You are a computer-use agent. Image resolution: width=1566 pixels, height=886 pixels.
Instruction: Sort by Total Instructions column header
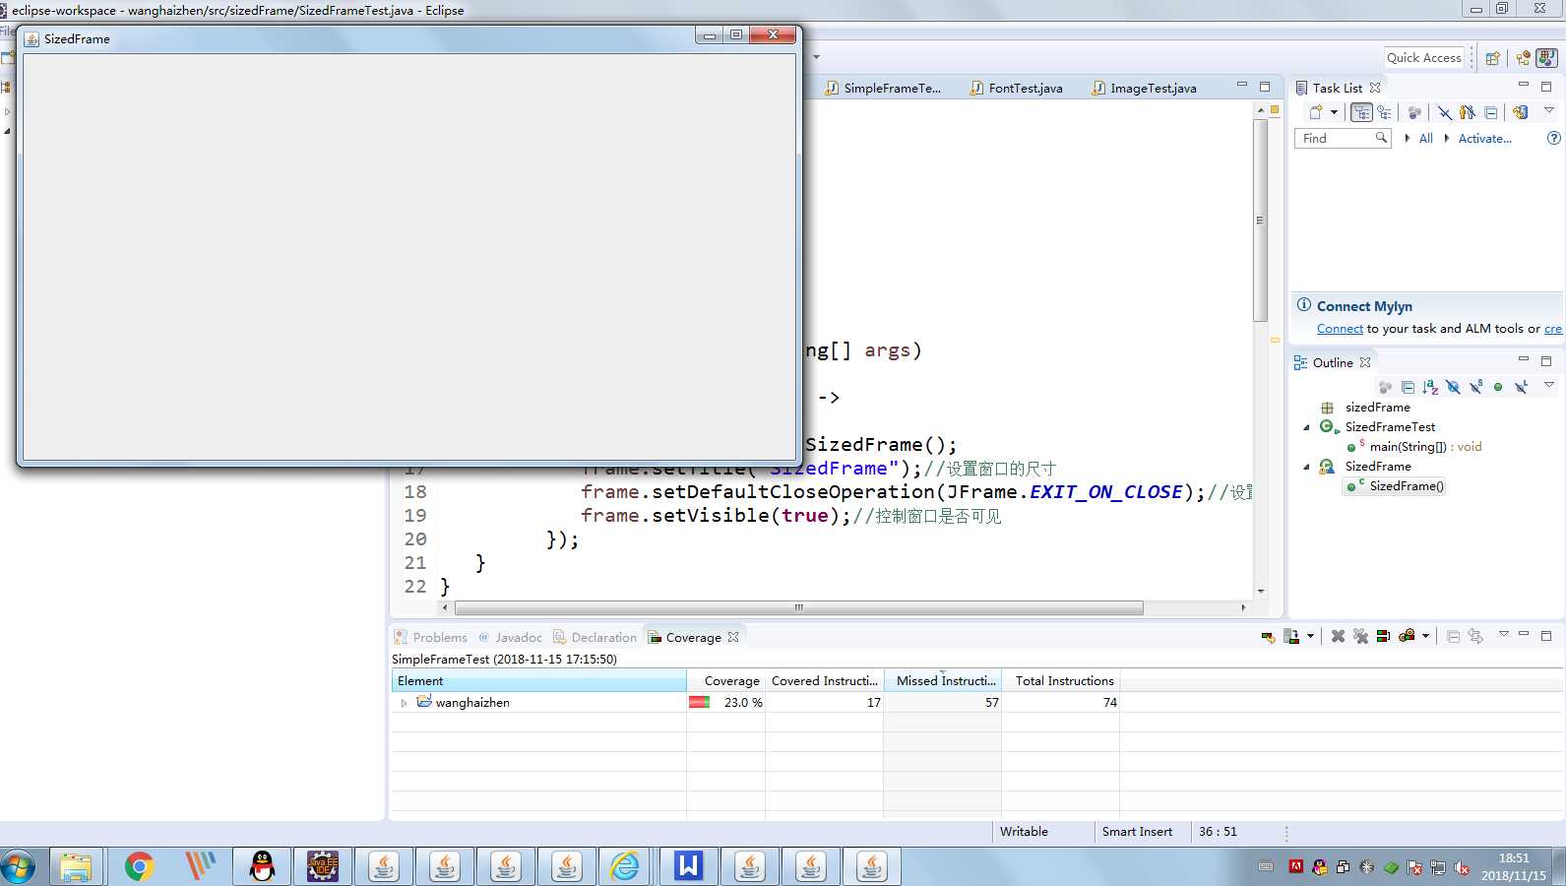(x=1061, y=680)
